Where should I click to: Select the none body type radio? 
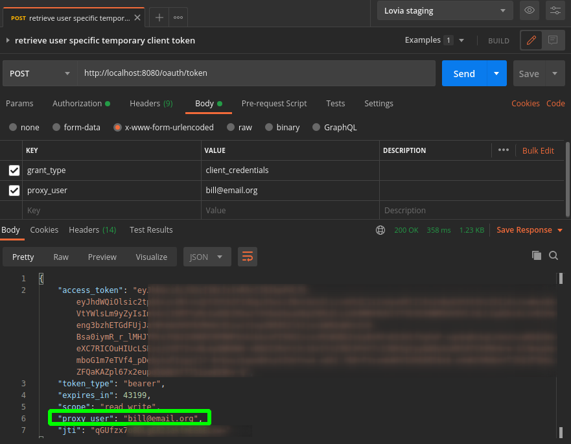[13, 127]
